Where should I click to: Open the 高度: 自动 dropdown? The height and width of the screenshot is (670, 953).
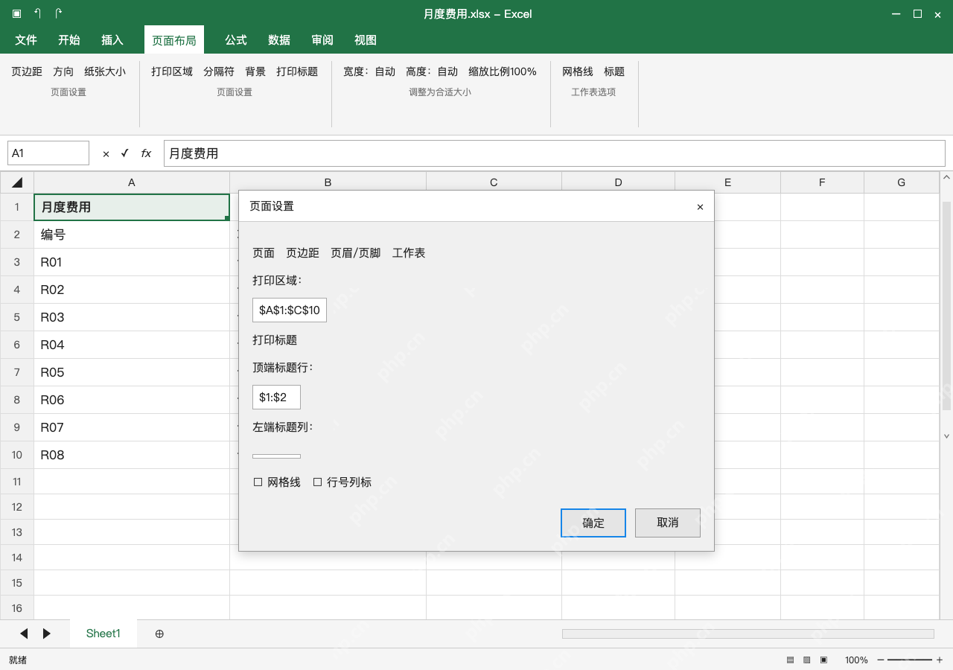pyautogui.click(x=432, y=71)
